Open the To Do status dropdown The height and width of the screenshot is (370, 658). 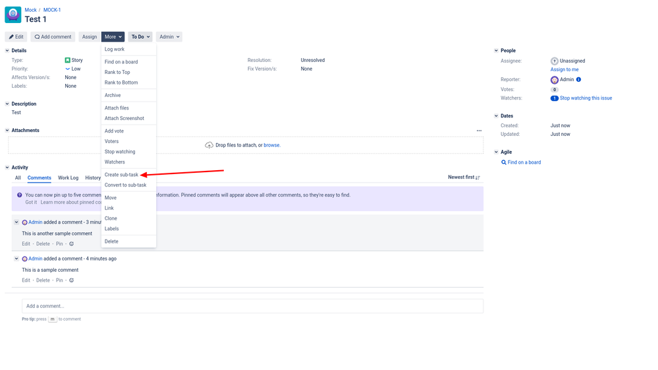(x=140, y=37)
